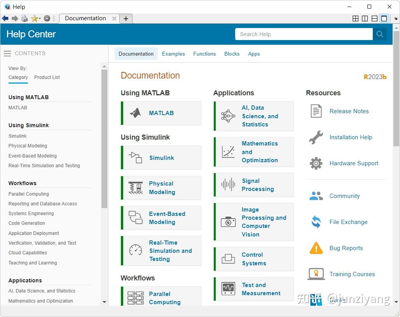This screenshot has height=317, width=400.
Task: Switch to the Examples tab
Action: 173,54
